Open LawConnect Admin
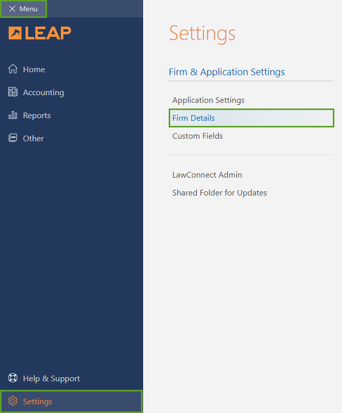This screenshot has height=413, width=342. point(207,175)
